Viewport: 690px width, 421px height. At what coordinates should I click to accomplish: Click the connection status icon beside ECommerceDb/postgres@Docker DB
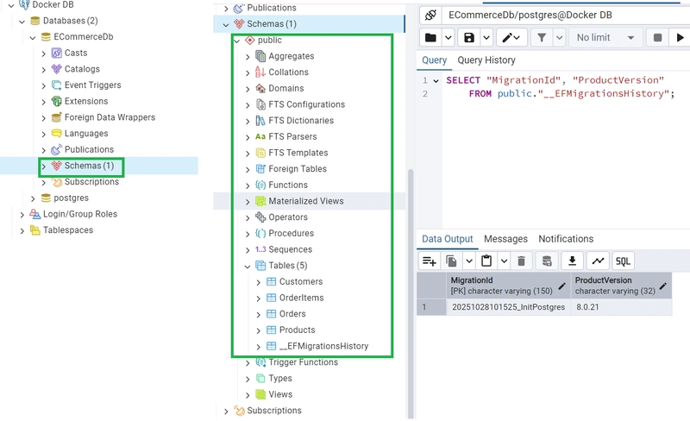tap(430, 15)
